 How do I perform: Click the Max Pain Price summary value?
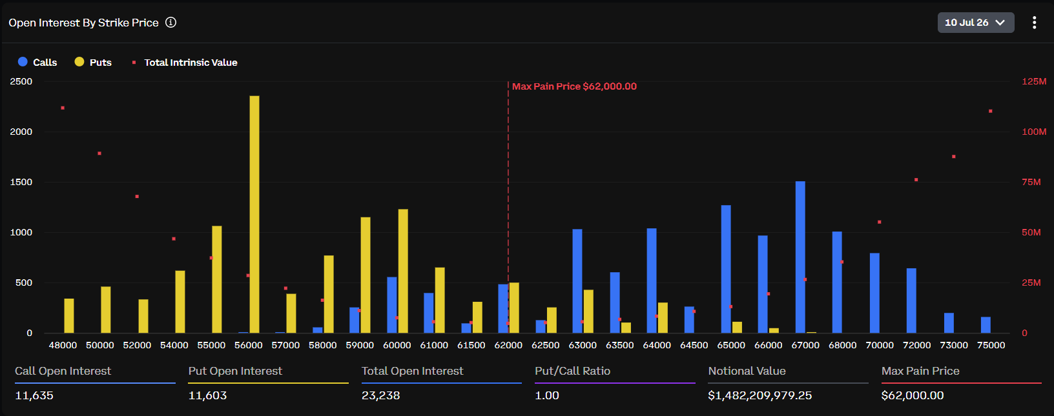tap(912, 395)
